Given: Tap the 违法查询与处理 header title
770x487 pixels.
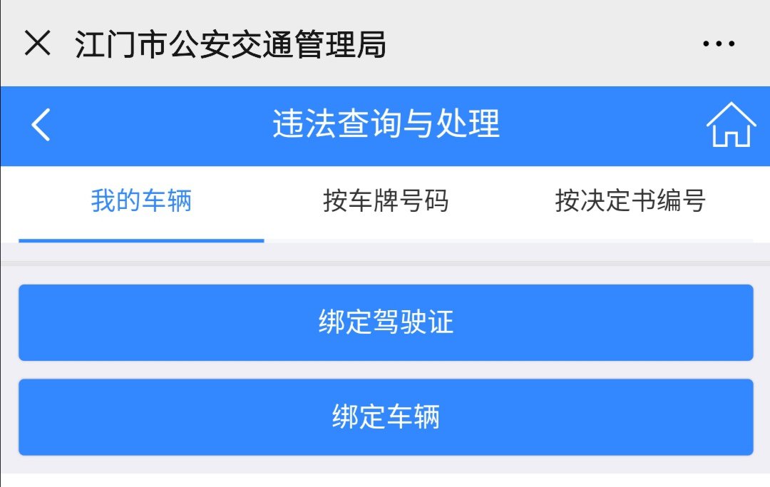Looking at the screenshot, I should point(386,124).
